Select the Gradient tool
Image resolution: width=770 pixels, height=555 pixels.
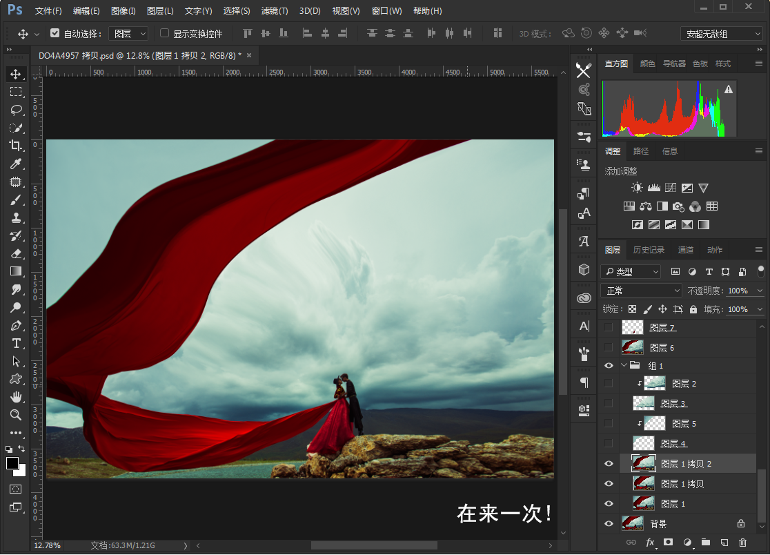pos(16,271)
